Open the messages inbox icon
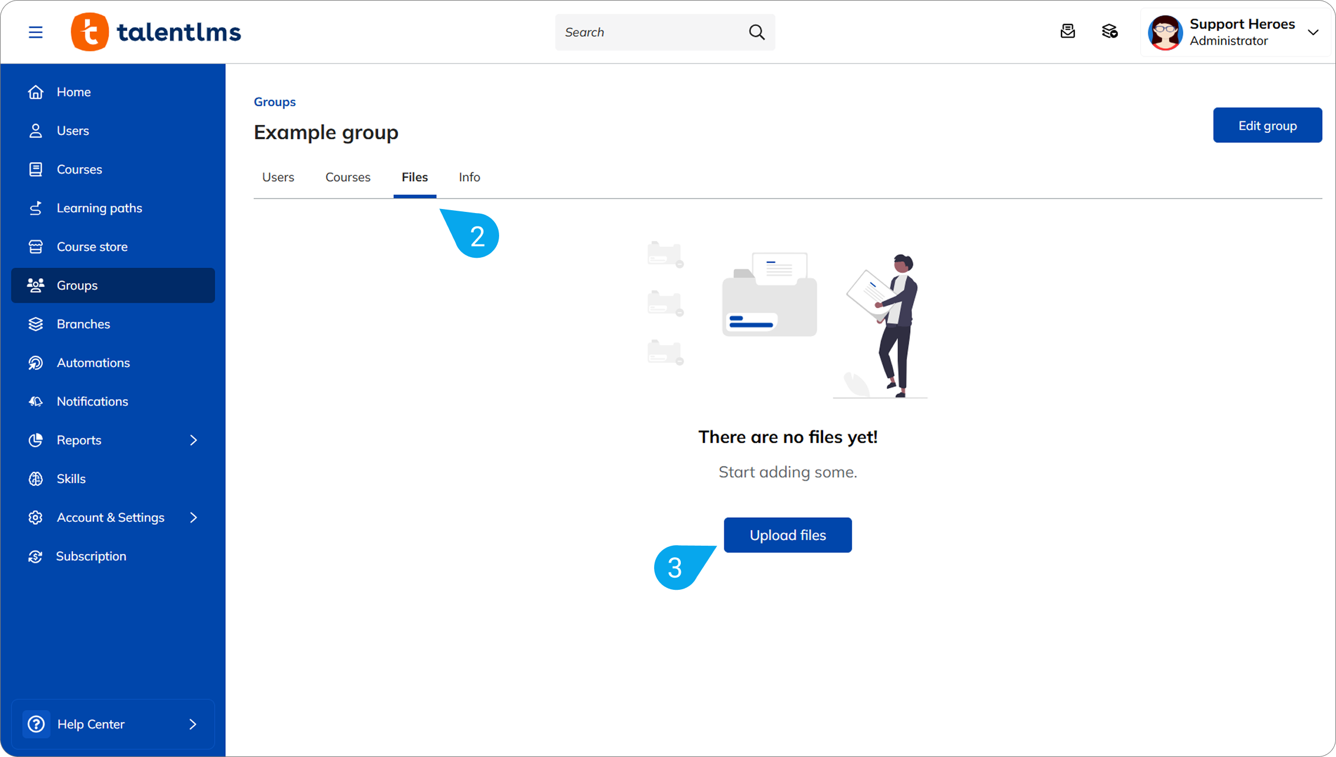1336x757 pixels. (1067, 31)
